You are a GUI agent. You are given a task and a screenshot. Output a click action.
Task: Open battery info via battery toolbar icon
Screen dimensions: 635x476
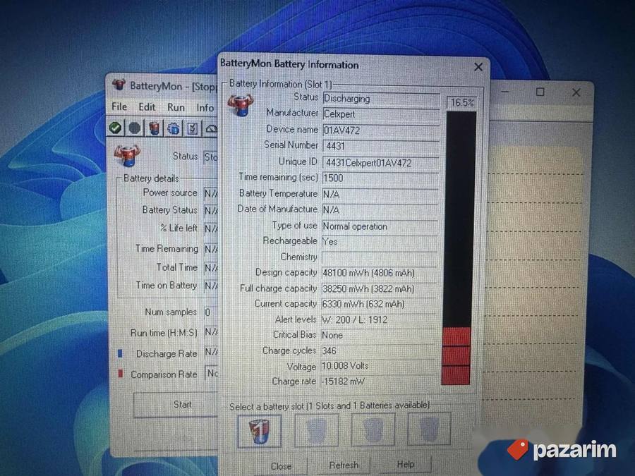(154, 128)
